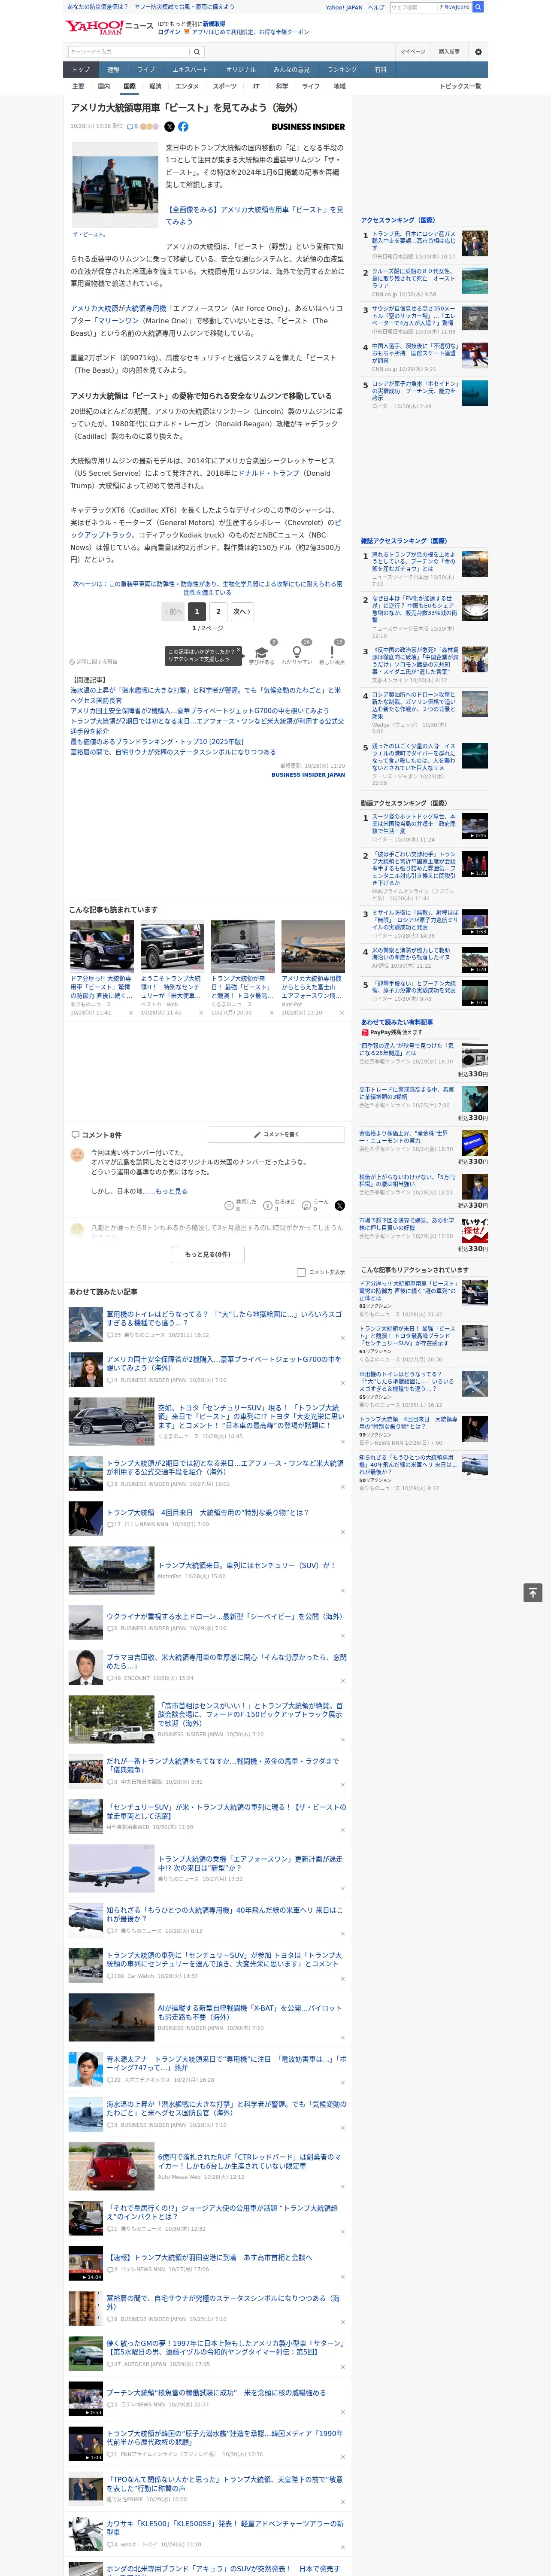Click the scroll-to-top arrow button
551x2576 pixels.
pos(533,1593)
